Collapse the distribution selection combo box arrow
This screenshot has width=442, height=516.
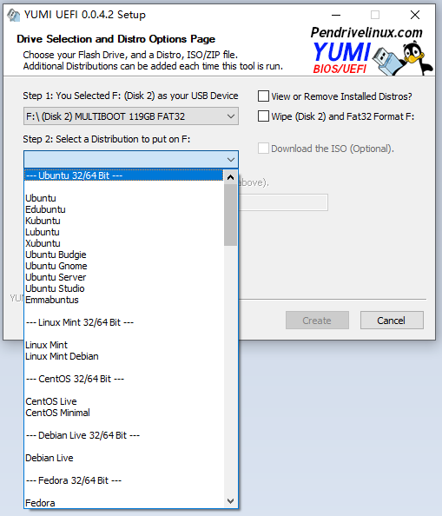[x=231, y=160]
